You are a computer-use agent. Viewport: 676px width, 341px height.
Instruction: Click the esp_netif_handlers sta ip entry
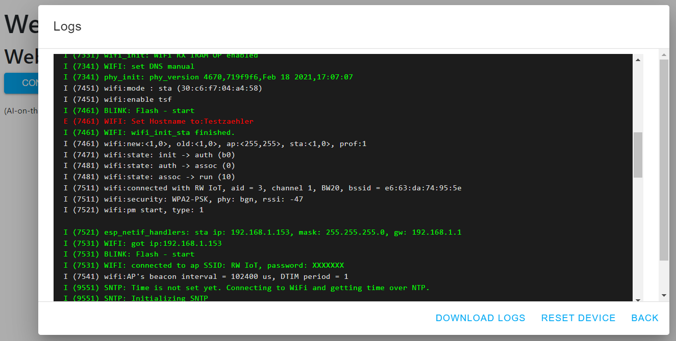(x=260, y=232)
